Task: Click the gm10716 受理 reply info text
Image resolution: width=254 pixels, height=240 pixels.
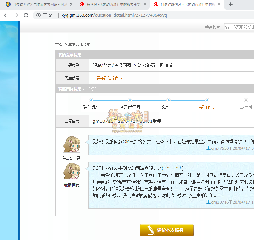Action: (127, 121)
